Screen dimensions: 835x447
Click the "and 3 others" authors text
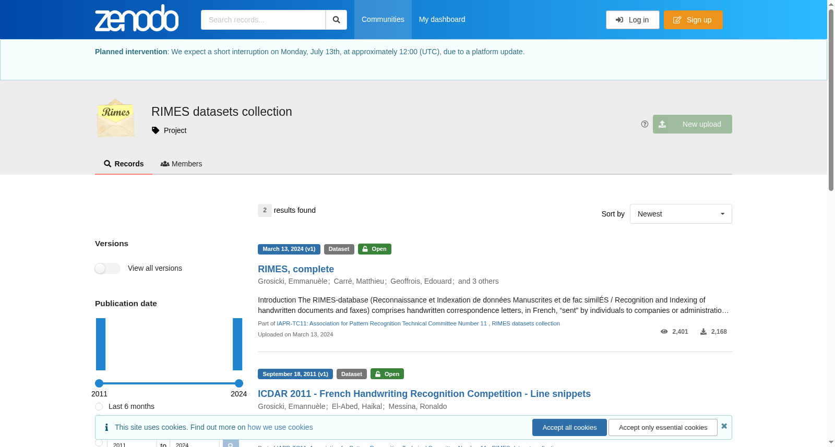click(x=479, y=281)
